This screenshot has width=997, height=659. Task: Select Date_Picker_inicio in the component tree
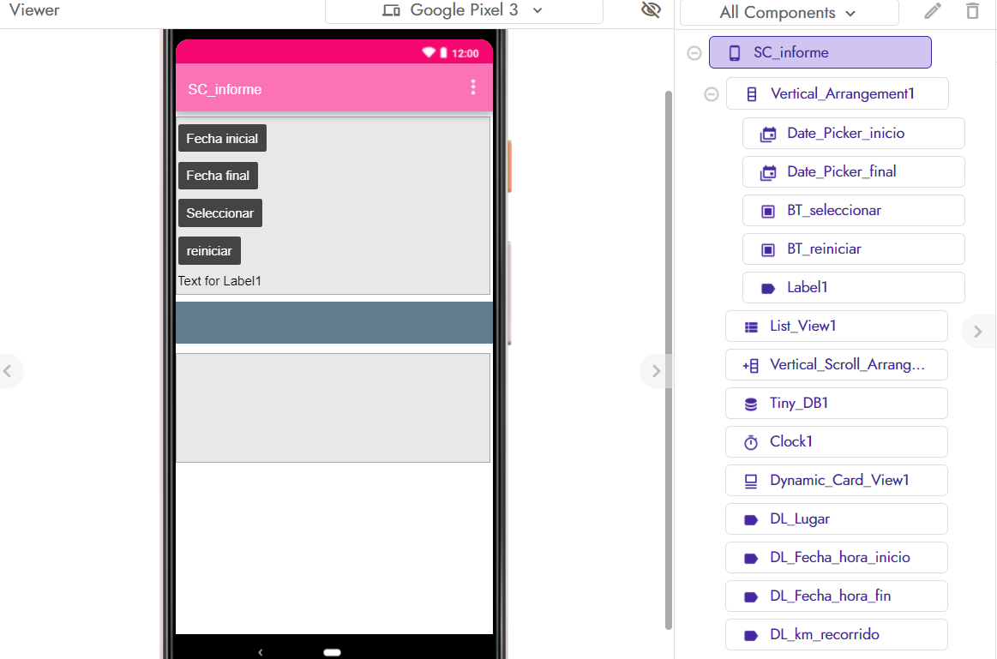coord(853,133)
